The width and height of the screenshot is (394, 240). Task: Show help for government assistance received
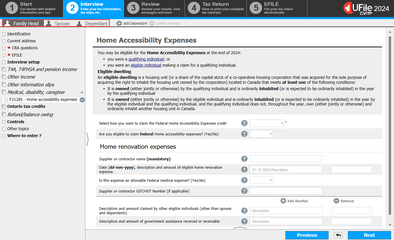[x=244, y=221]
